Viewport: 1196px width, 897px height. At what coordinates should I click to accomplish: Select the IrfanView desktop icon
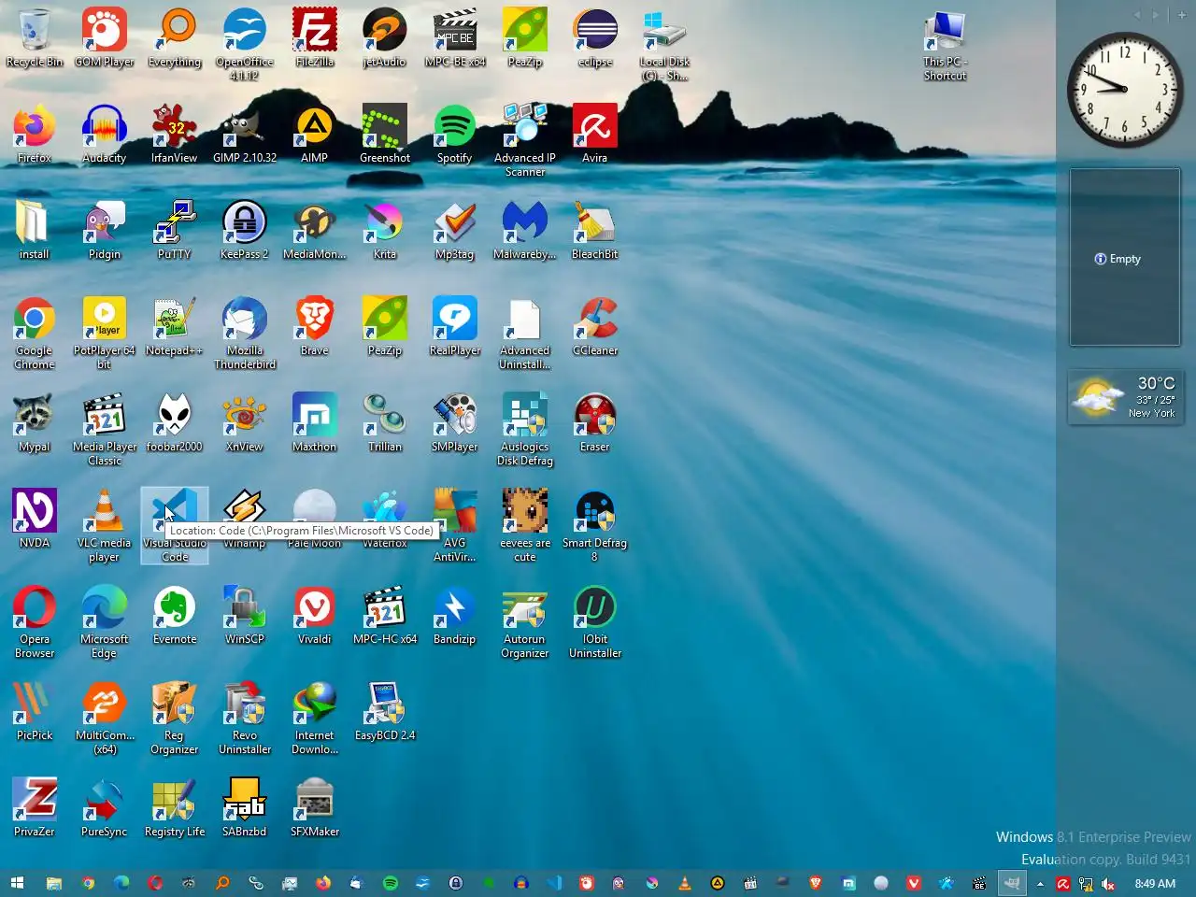tap(175, 135)
